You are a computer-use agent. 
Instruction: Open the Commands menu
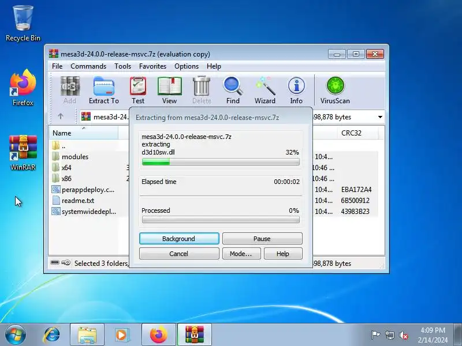88,66
